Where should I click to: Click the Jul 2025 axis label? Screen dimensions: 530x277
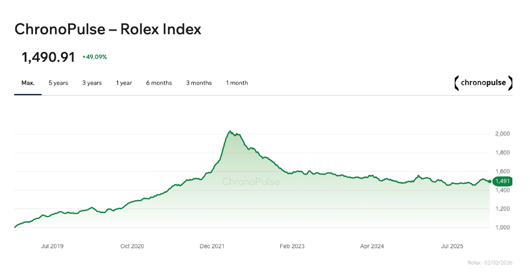[x=452, y=246]
